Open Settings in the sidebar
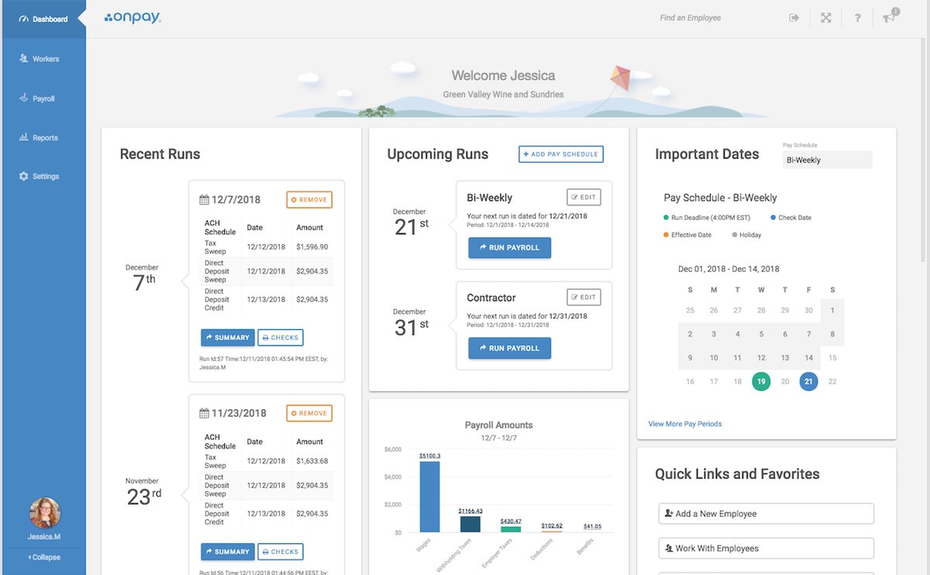 (43, 177)
